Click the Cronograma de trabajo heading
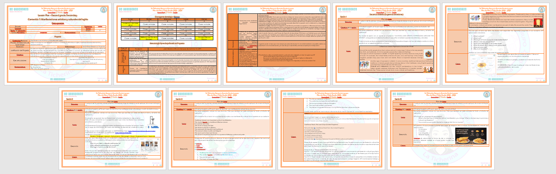 pos(167,16)
